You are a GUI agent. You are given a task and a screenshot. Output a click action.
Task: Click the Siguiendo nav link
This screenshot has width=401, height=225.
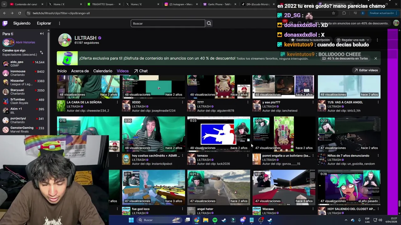click(22, 23)
